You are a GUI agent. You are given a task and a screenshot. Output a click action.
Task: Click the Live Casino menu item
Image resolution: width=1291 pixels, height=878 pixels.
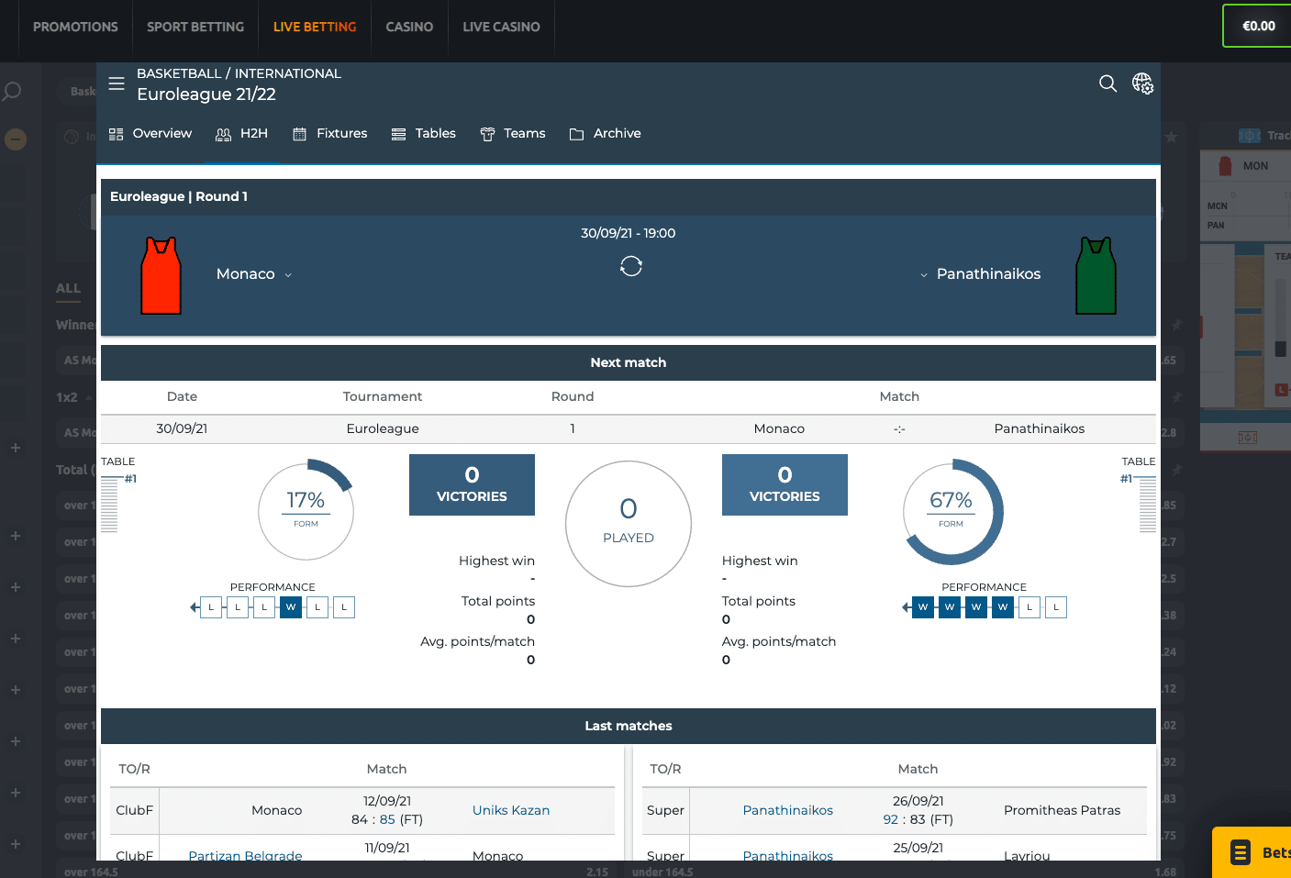501,27
